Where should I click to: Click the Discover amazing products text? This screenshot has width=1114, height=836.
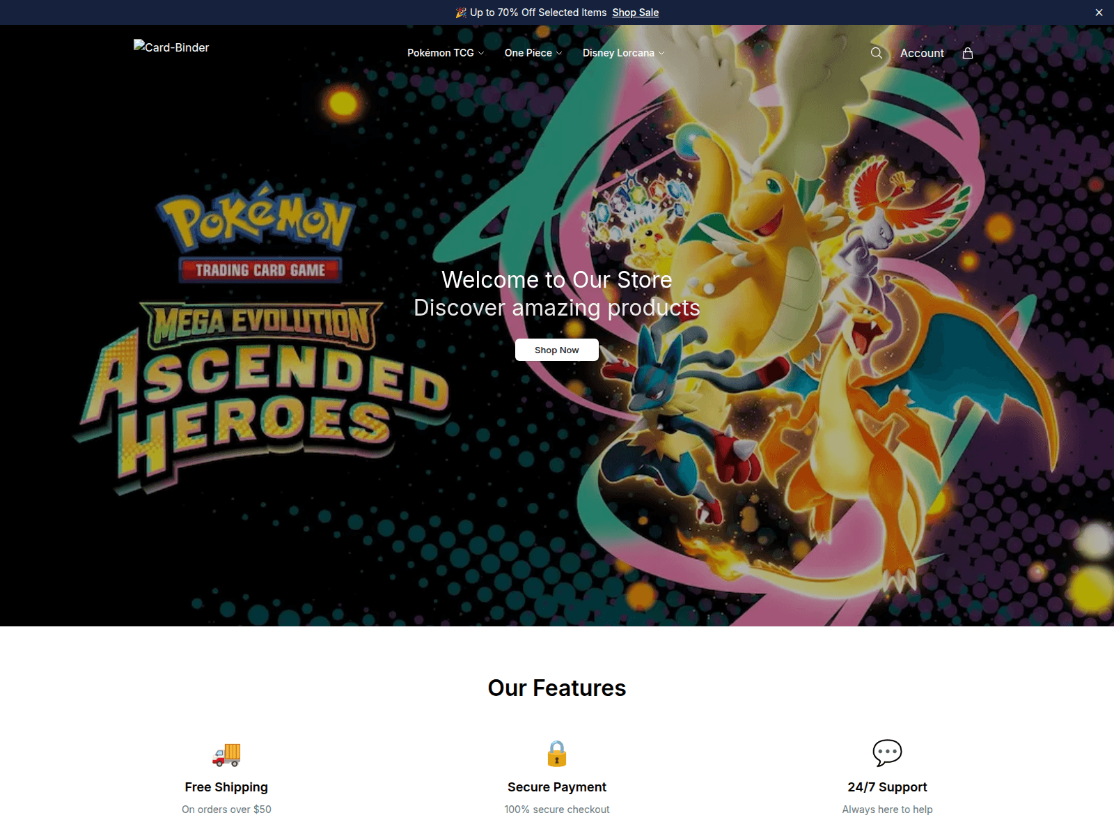[557, 307]
